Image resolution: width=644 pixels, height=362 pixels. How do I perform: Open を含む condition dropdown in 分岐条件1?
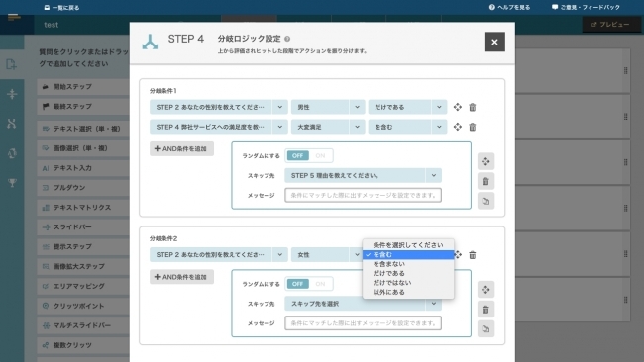point(407,127)
